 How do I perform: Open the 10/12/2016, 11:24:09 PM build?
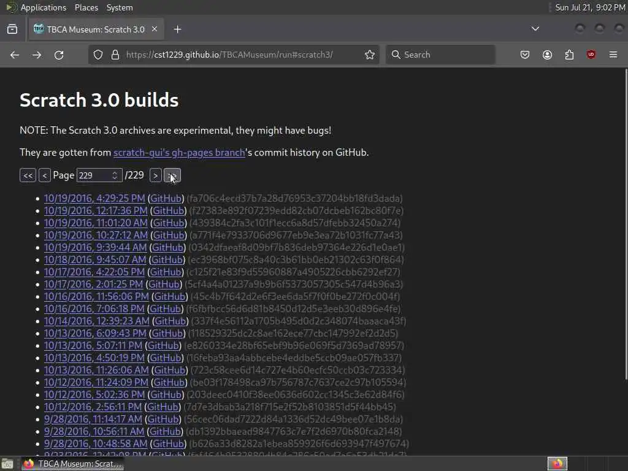click(96, 383)
